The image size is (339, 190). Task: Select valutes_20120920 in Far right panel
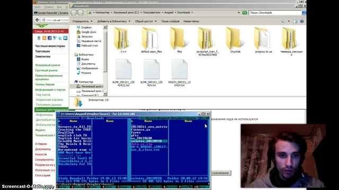[149, 141]
